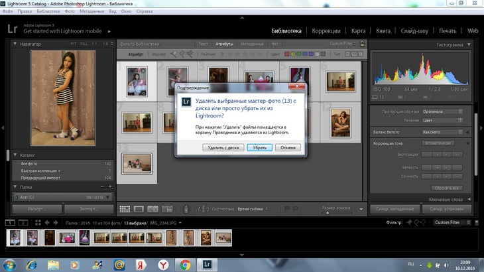Show main window display button 1

[x=10, y=223]
